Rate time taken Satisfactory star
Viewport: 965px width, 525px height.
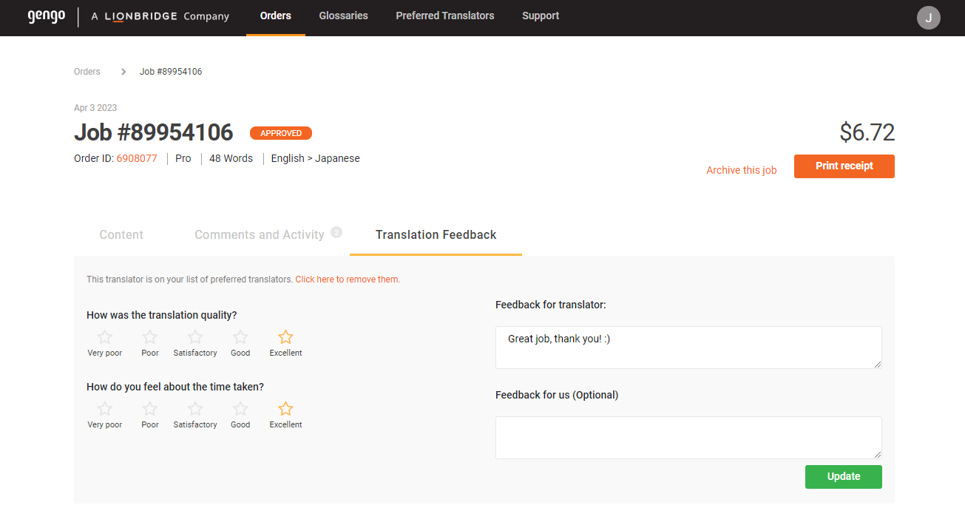point(195,409)
